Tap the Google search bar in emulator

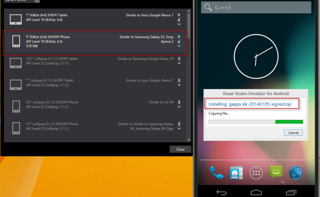pos(256,7)
